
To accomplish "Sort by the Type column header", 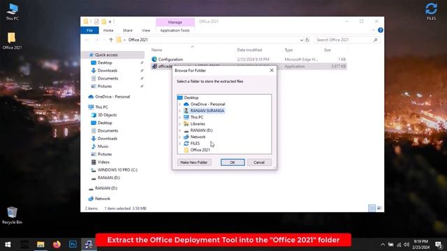I will pos(288,50).
